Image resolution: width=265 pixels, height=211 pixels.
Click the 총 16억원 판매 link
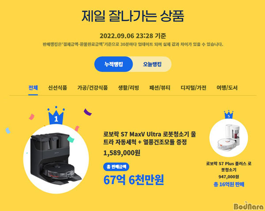[x=229, y=185]
